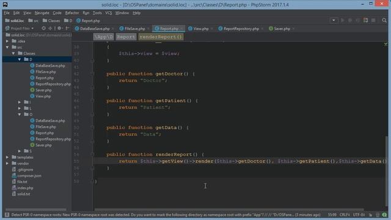Open the Help menu
The image size is (391, 220).
pos(136,13)
